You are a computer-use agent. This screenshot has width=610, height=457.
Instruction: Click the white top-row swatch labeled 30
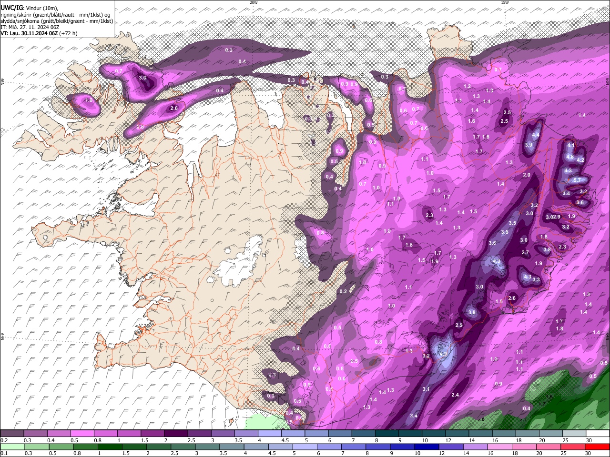pos(598,433)
